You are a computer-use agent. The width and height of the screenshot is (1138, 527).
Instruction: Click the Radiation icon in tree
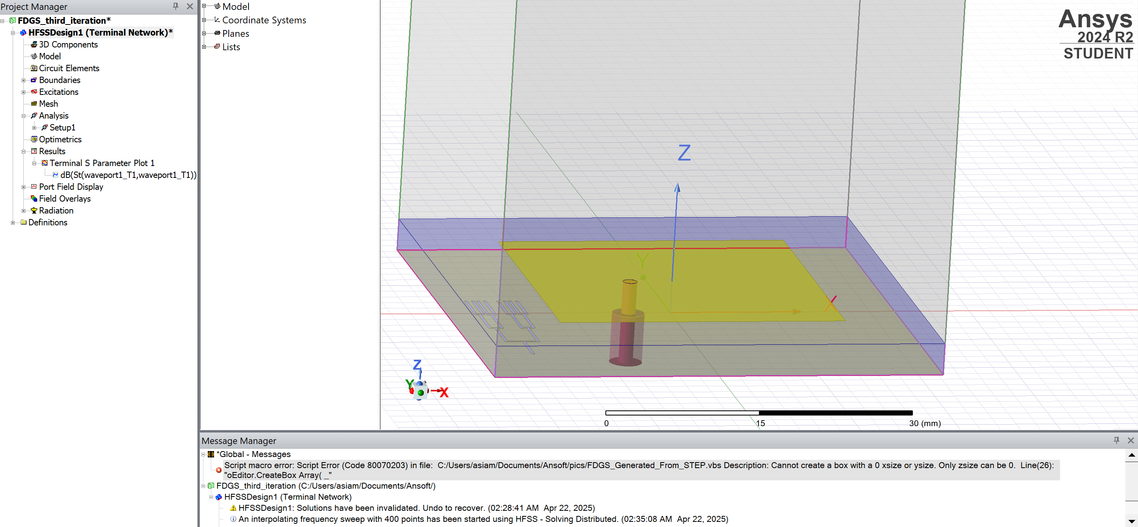(x=34, y=211)
